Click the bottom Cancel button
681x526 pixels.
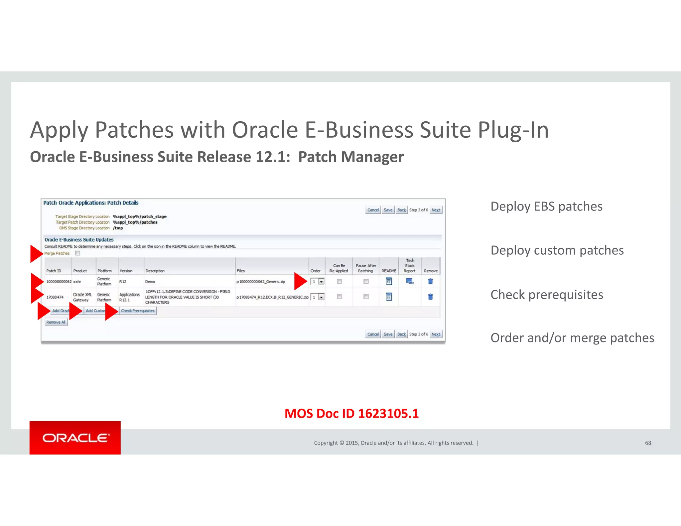click(x=373, y=334)
